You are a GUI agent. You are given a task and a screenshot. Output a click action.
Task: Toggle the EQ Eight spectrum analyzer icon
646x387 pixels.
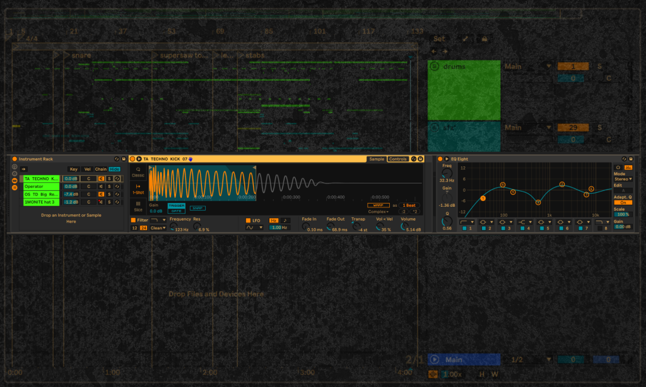coord(628,167)
